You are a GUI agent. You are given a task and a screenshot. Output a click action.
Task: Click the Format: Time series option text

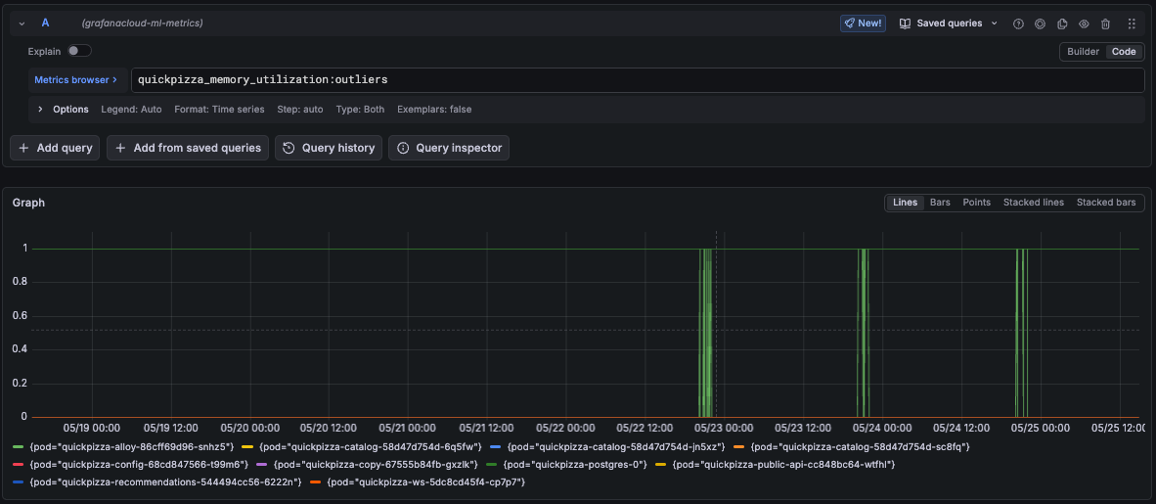(219, 110)
